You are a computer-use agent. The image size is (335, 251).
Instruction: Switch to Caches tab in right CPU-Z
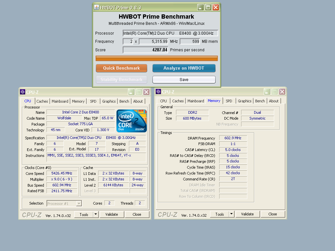click(x=178, y=101)
